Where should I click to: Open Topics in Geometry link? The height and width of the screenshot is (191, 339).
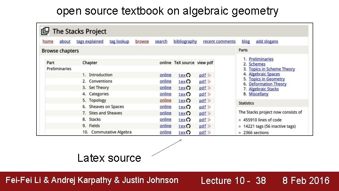[x=266, y=79]
